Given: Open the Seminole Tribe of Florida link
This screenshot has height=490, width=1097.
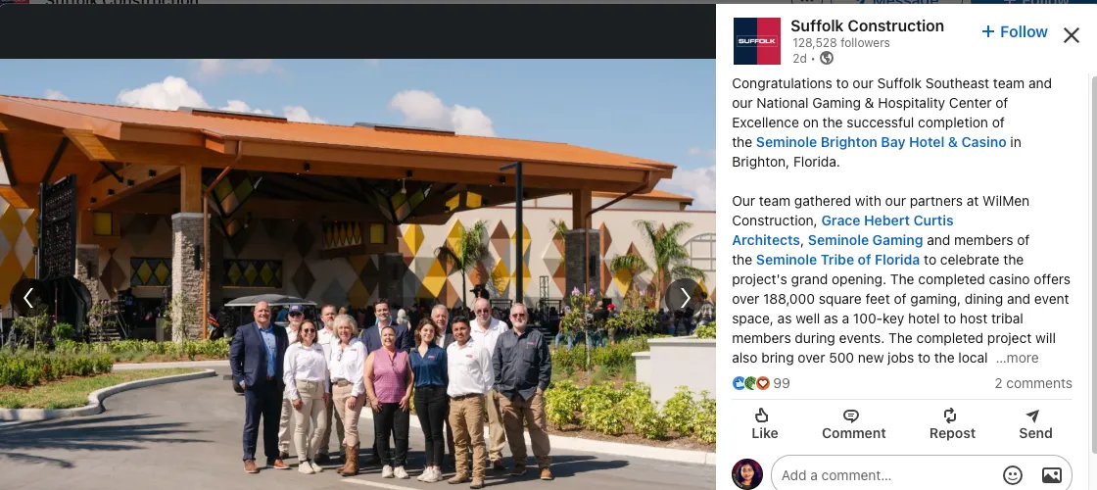Looking at the screenshot, I should 837,260.
